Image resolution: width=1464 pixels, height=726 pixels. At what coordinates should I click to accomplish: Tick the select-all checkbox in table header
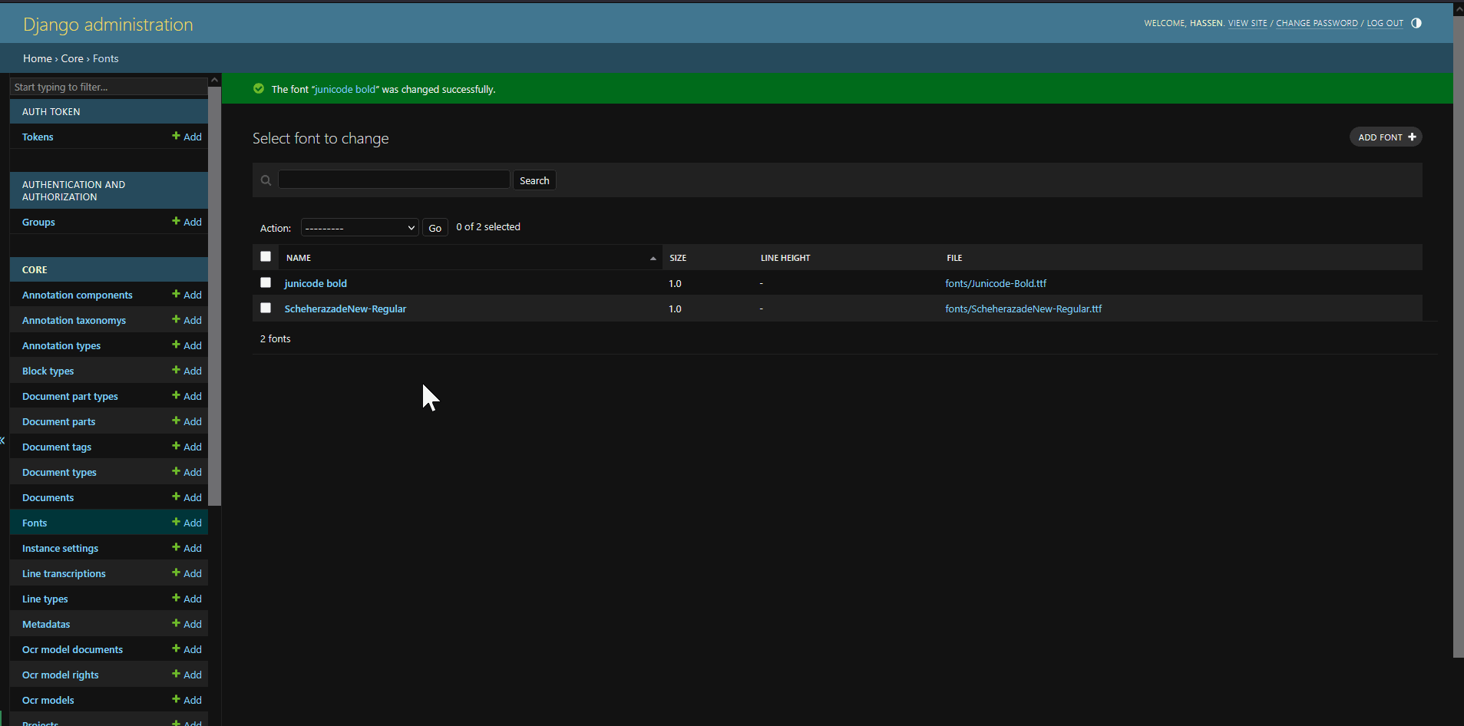266,256
